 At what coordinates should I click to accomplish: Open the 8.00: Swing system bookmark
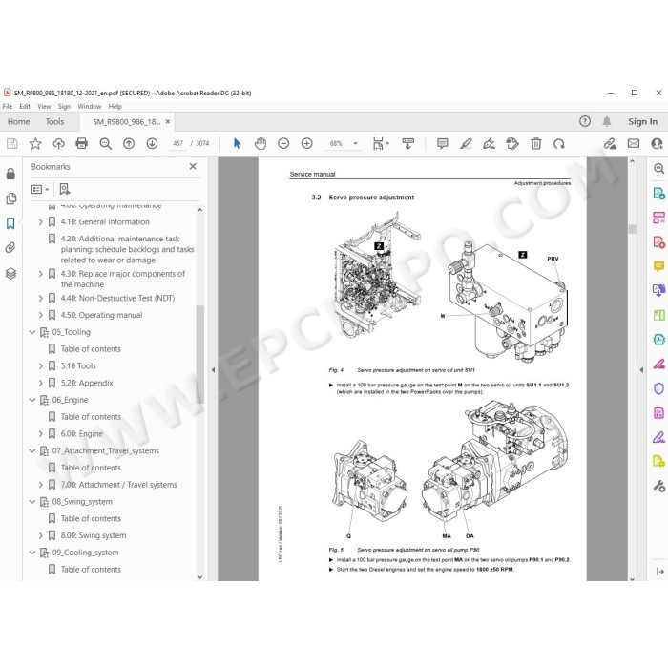[x=94, y=535]
